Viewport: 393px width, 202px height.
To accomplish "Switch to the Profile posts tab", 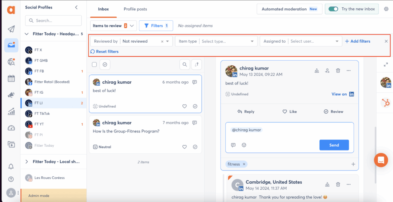I will tap(135, 9).
